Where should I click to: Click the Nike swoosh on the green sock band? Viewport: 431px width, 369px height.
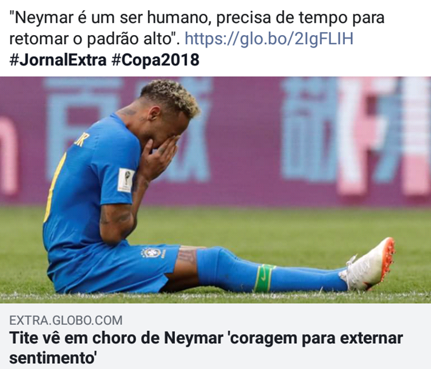tap(263, 278)
